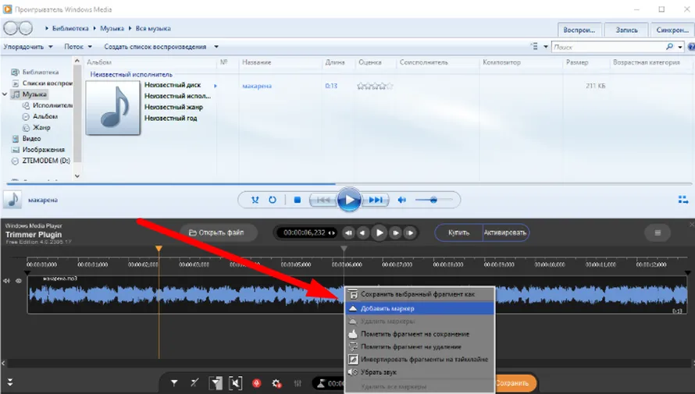Open the Видео library

click(x=31, y=139)
